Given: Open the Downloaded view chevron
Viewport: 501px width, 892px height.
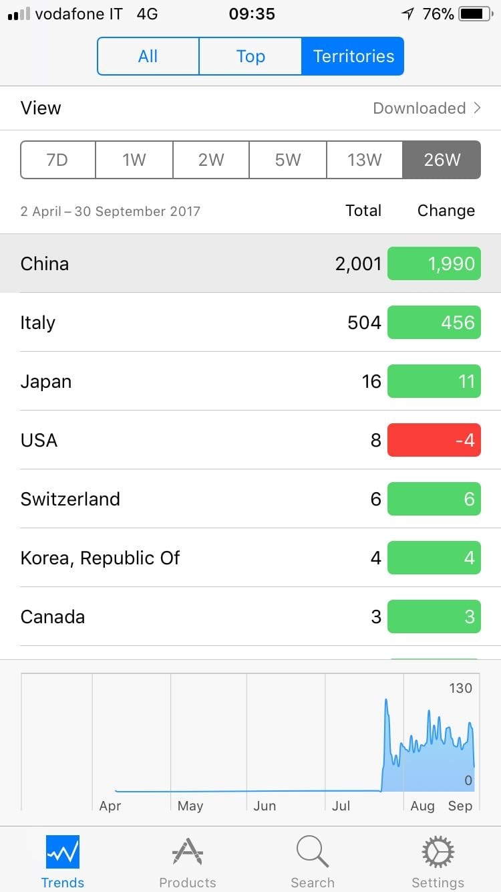Looking at the screenshot, I should pos(477,108).
